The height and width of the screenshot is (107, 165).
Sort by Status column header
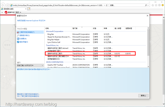click(97, 28)
